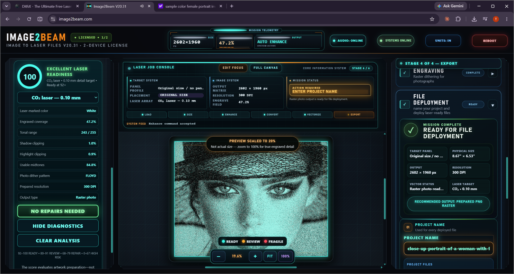Click the FIT zoom button
Viewport: 514px width, 274px height.
tap(270, 256)
